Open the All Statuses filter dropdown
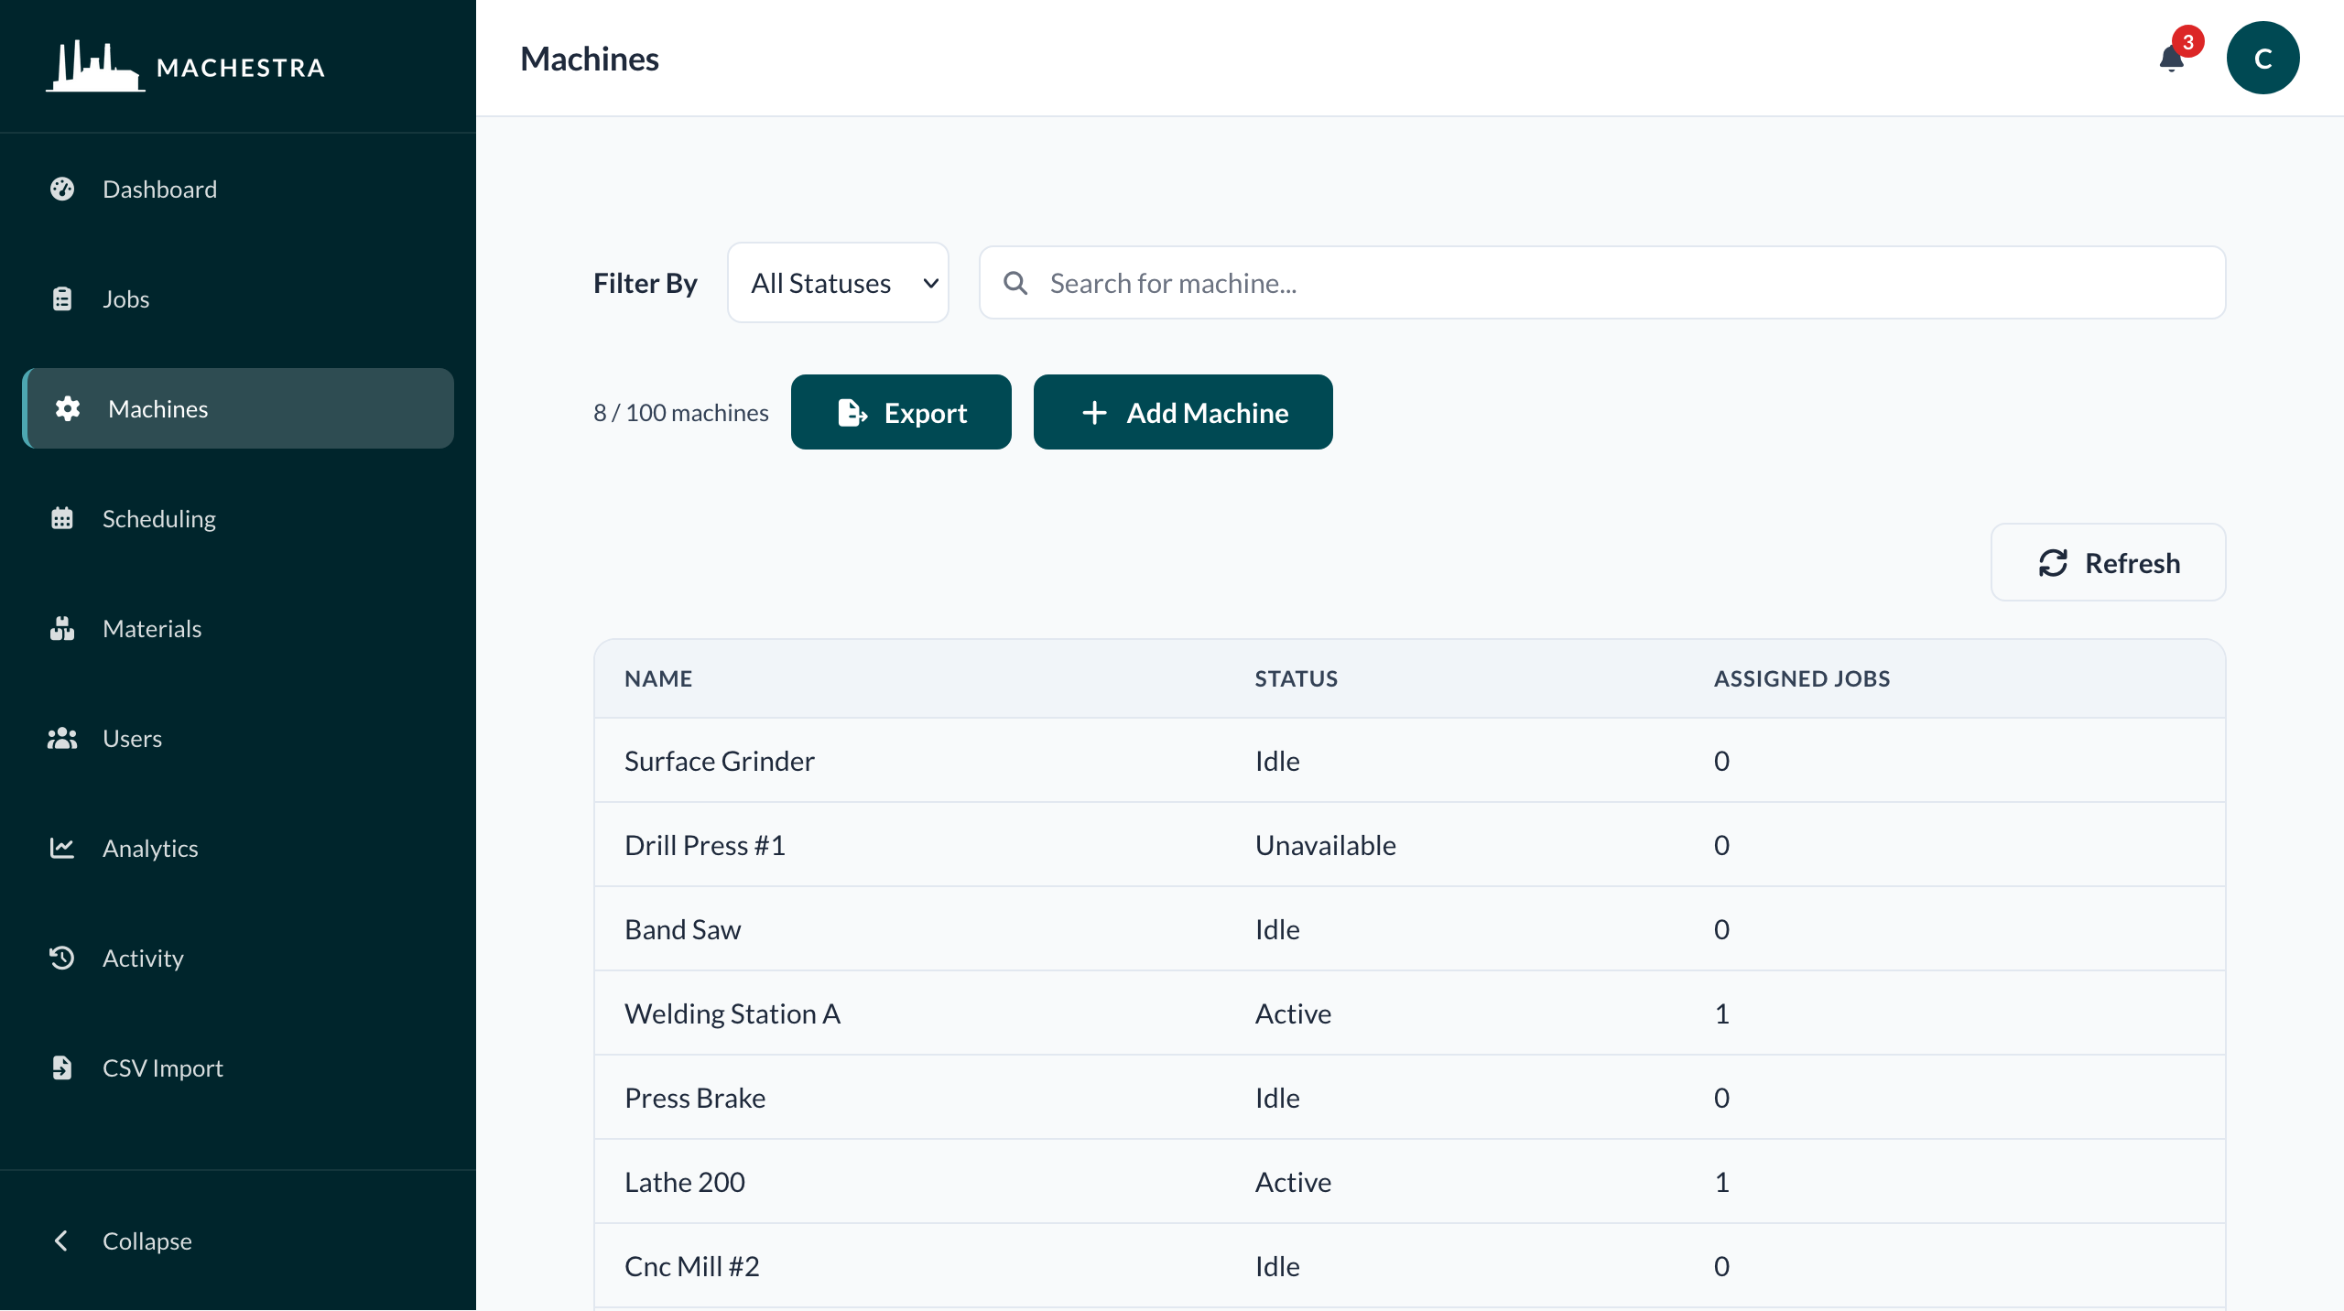 838,282
